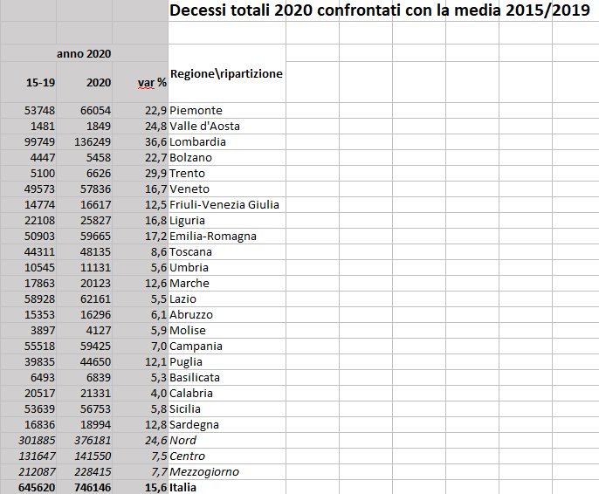Select the italic 'Centro' cell
This screenshot has height=494, width=599.
click(x=227, y=456)
